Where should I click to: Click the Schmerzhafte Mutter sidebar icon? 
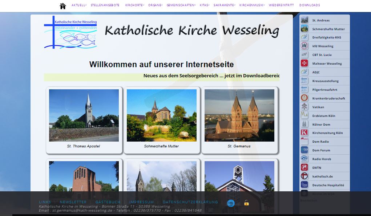point(304,29)
